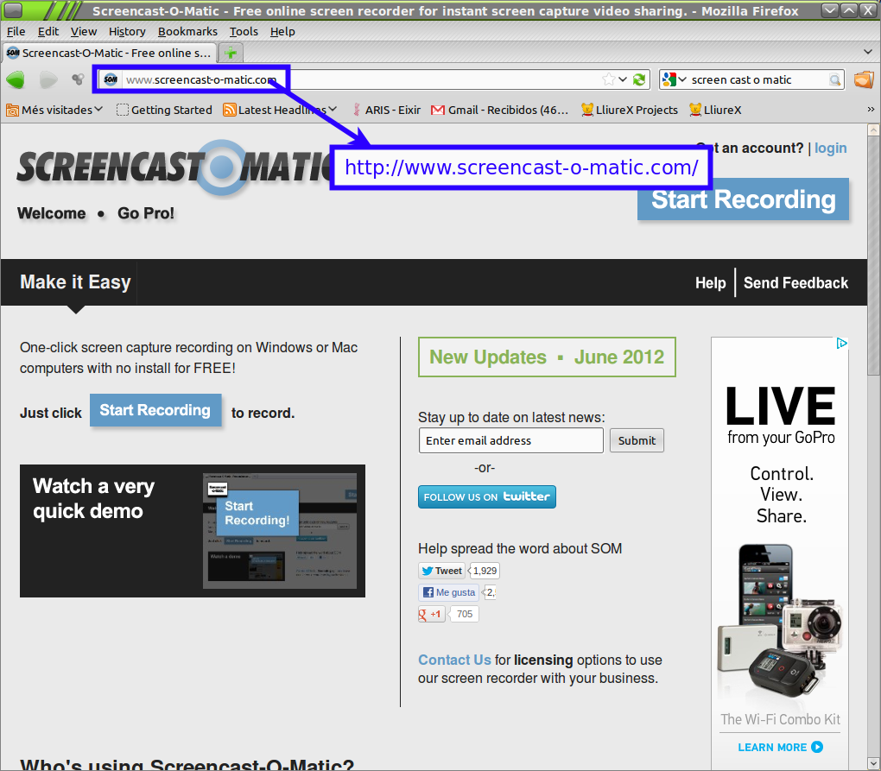Click the Enter email address field
This screenshot has height=771, width=881.
510,441
